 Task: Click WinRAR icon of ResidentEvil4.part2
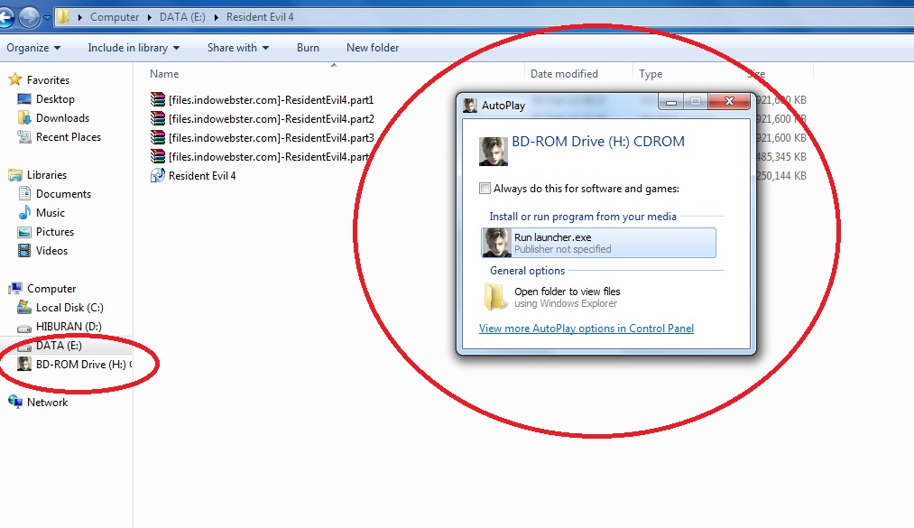[157, 119]
